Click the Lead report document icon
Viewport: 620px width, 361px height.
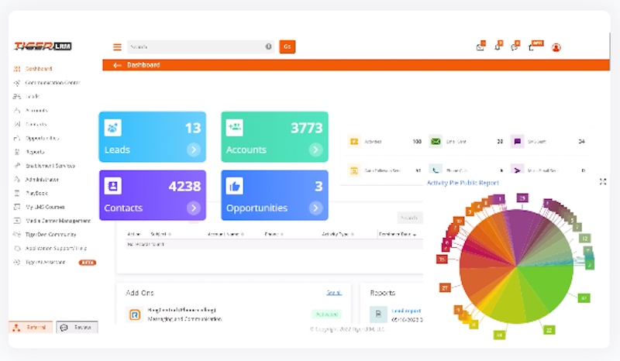click(378, 314)
